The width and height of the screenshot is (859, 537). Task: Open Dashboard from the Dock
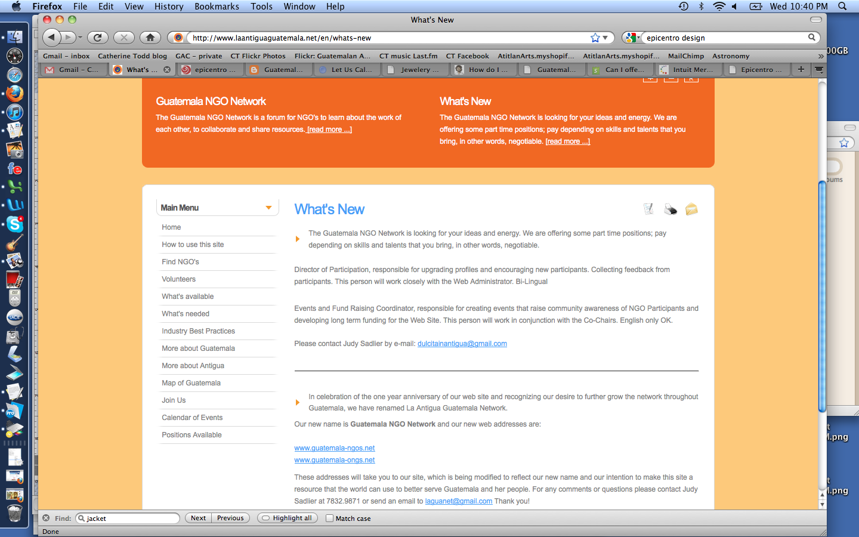click(x=15, y=55)
